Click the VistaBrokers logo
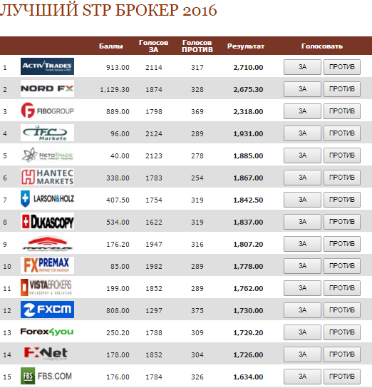Viewport: 372px width, 388px height. [47, 287]
